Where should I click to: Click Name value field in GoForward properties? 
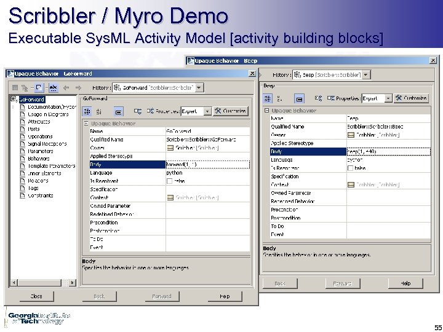click(x=208, y=132)
